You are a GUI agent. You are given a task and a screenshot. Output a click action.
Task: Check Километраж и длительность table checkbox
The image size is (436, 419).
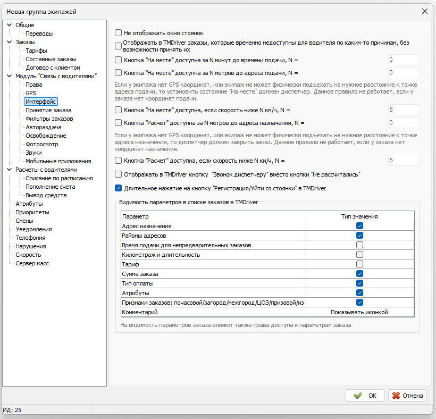[x=359, y=254]
